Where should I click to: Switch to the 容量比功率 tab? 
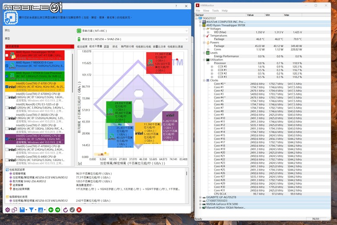159,47
